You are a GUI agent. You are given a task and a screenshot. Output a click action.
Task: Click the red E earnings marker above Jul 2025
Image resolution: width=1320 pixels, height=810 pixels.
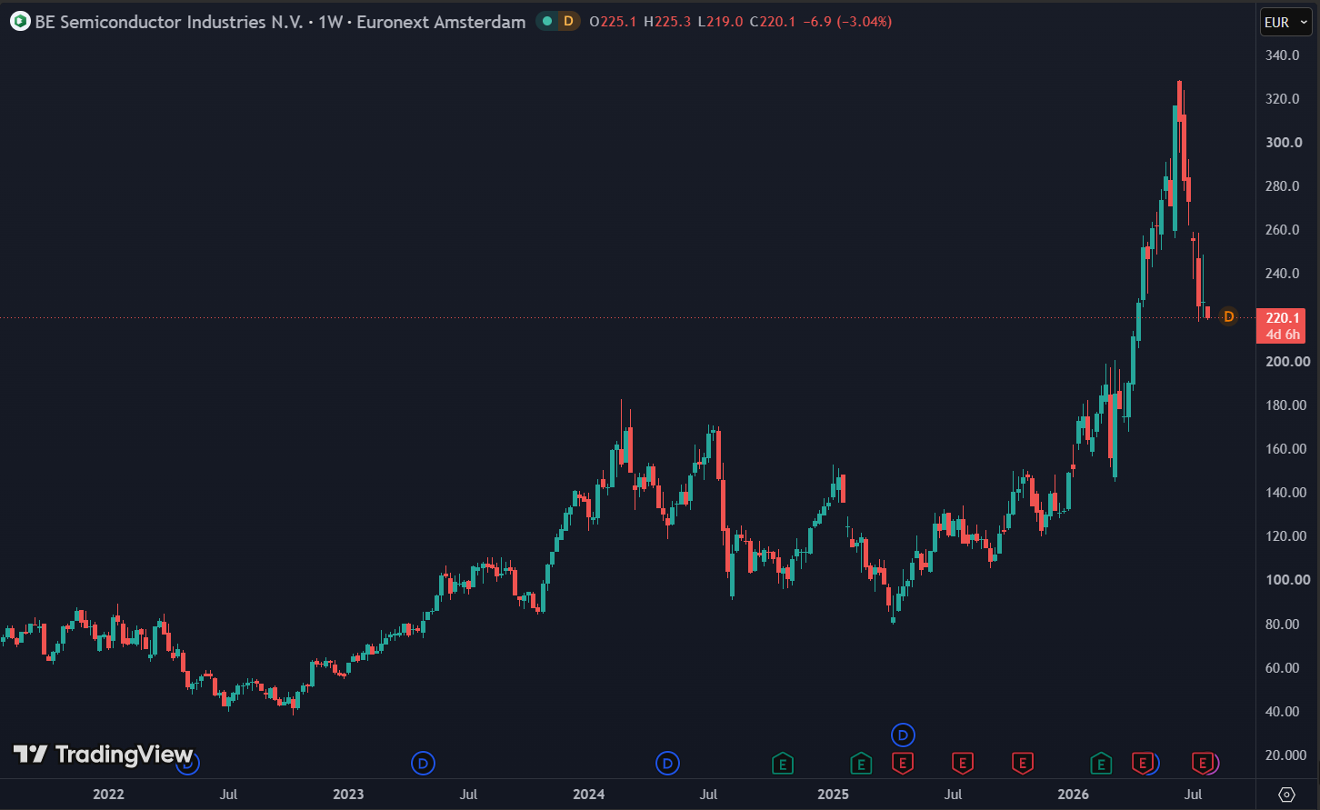(962, 764)
